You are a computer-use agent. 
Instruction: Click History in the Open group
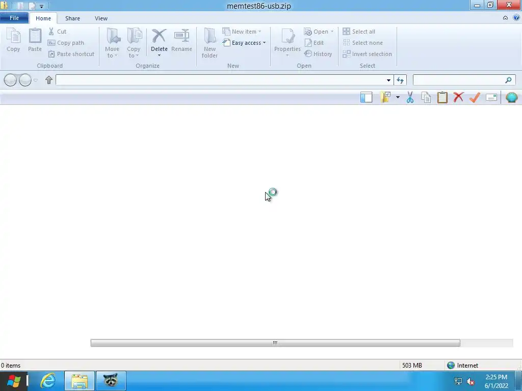pos(318,54)
